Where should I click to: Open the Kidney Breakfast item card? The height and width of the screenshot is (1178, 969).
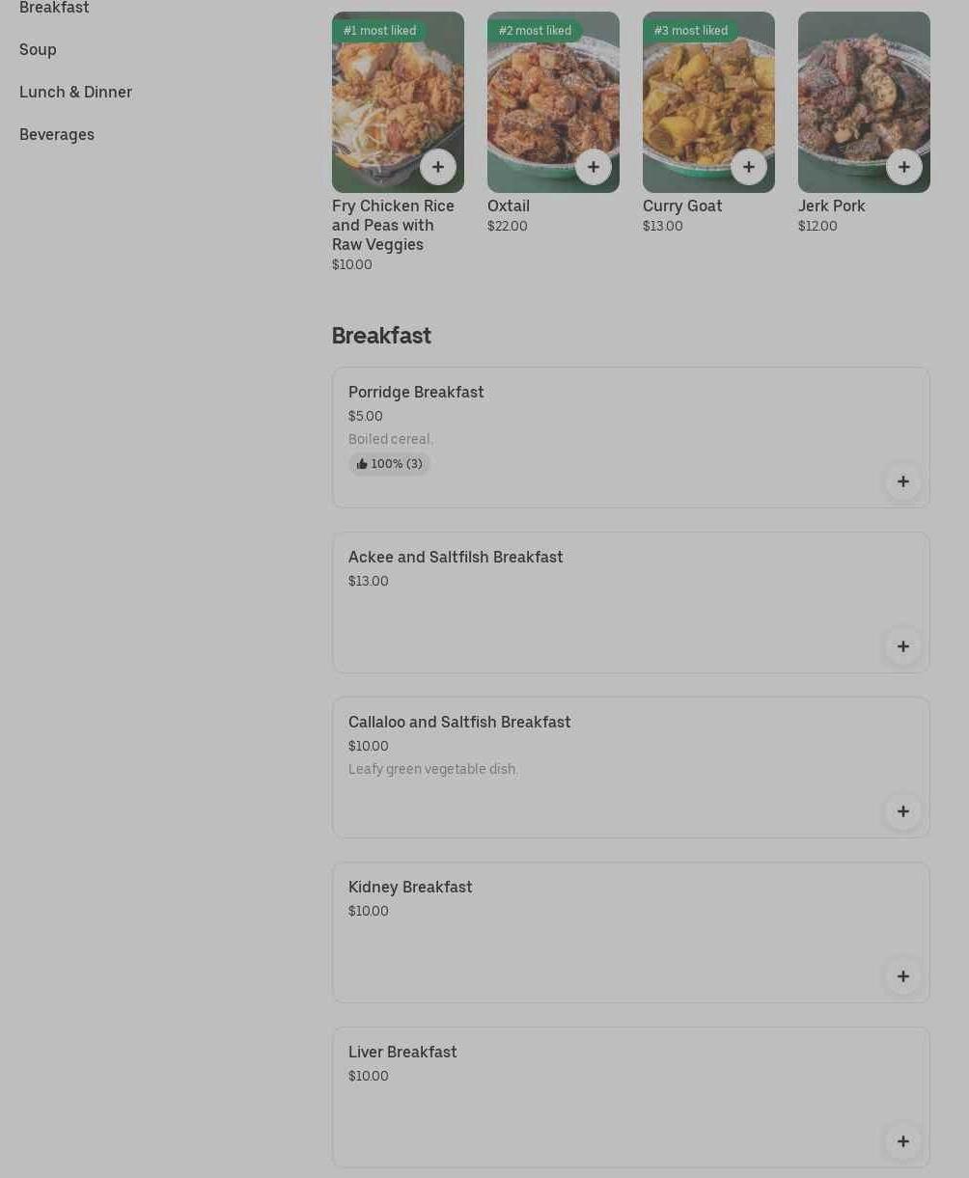coord(631,932)
